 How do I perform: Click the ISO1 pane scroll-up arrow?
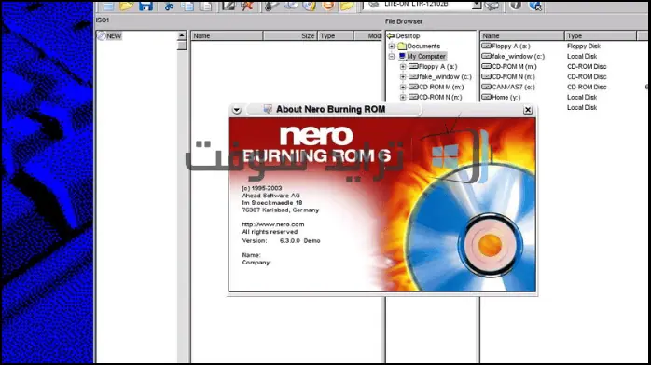coord(182,35)
